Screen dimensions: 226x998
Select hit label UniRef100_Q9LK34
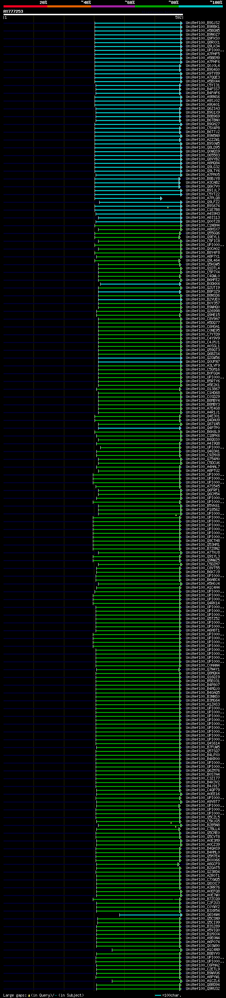(x=203, y=46)
